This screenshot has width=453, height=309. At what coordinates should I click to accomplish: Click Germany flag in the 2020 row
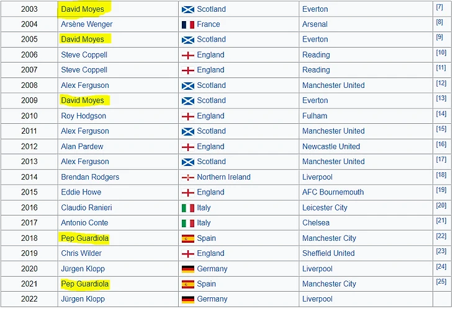187,269
